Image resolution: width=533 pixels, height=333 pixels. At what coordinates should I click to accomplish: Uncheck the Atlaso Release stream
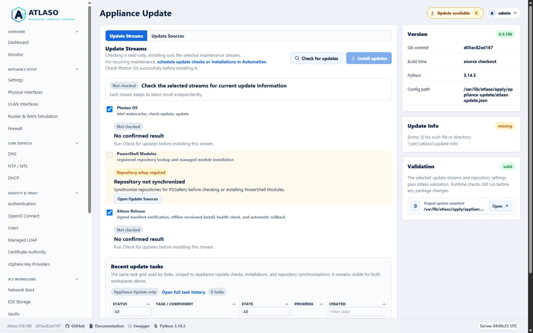pyautogui.click(x=110, y=212)
